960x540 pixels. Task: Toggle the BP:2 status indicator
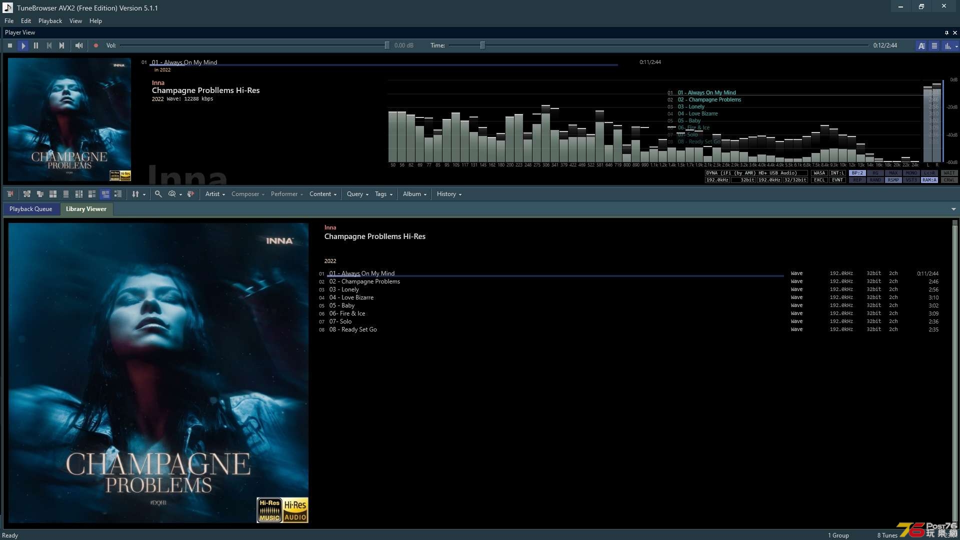(x=857, y=173)
